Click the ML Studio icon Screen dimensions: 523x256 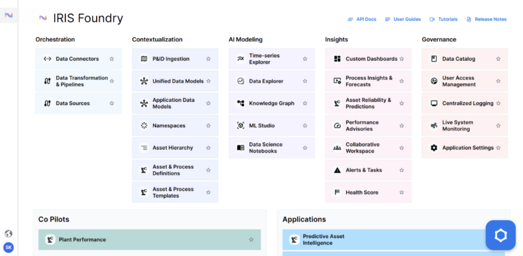pos(241,126)
